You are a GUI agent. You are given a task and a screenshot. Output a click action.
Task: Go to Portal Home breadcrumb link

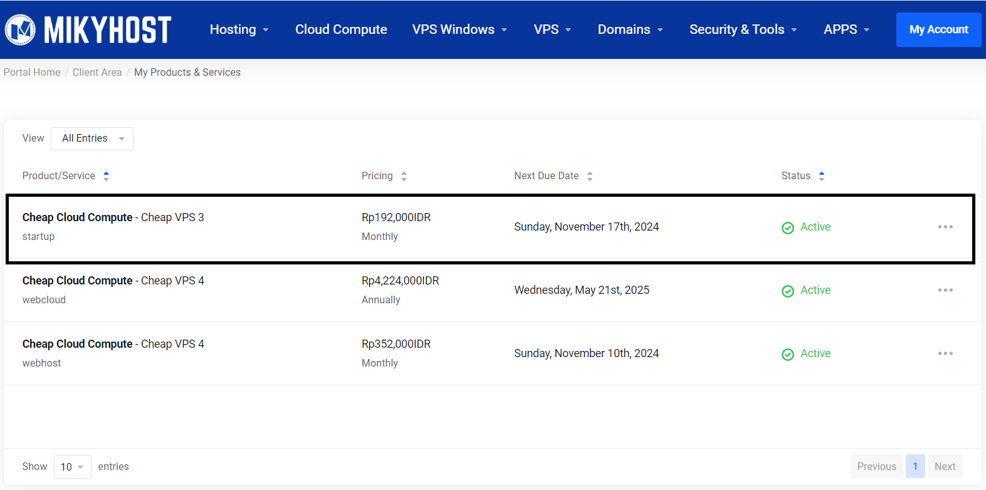pos(32,72)
